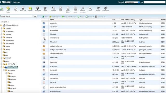This screenshot has height=93, width=166.
Task: Click text icon of license.txt row
Action: [x=44, y=70]
